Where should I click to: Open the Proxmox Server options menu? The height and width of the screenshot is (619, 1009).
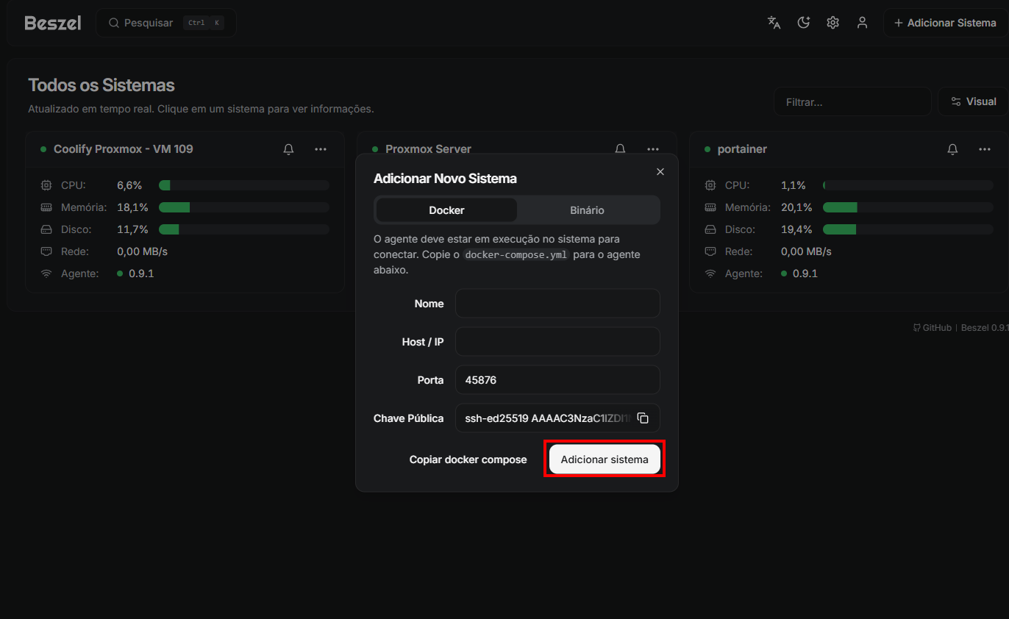pos(653,149)
